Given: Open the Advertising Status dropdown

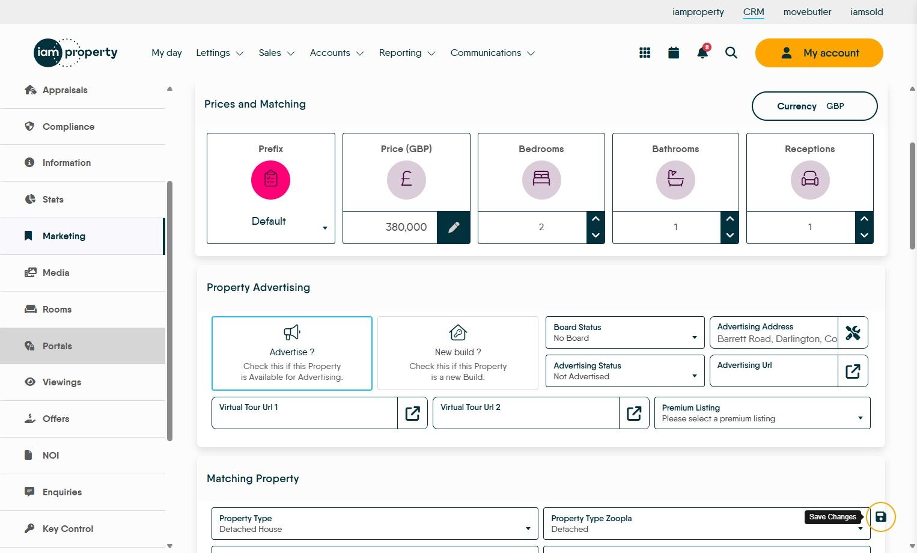Looking at the screenshot, I should [x=625, y=371].
